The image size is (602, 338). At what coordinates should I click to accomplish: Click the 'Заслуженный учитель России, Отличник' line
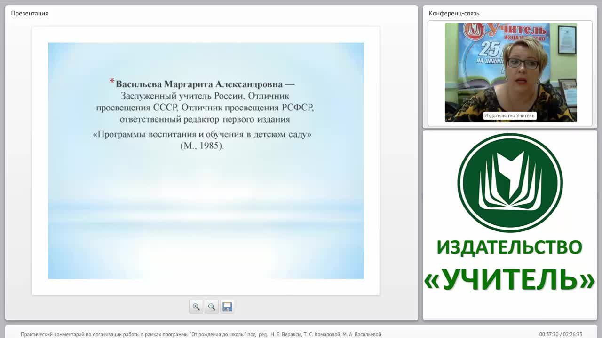coord(205,96)
